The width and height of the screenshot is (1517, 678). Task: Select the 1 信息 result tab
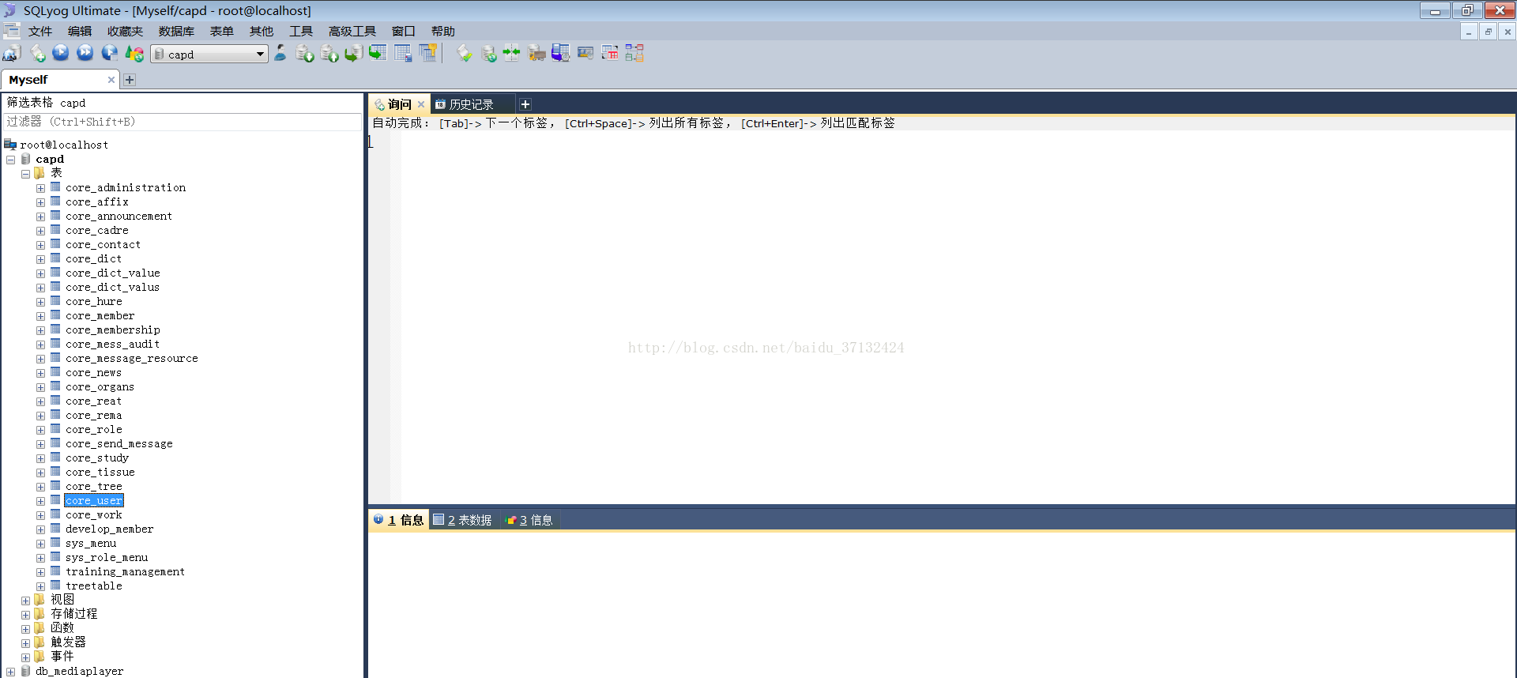[x=399, y=520]
